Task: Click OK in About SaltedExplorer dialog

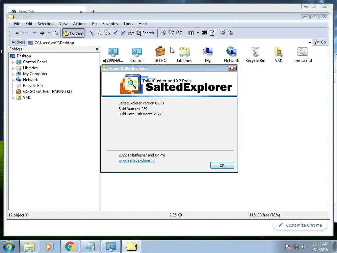Action: (222, 165)
